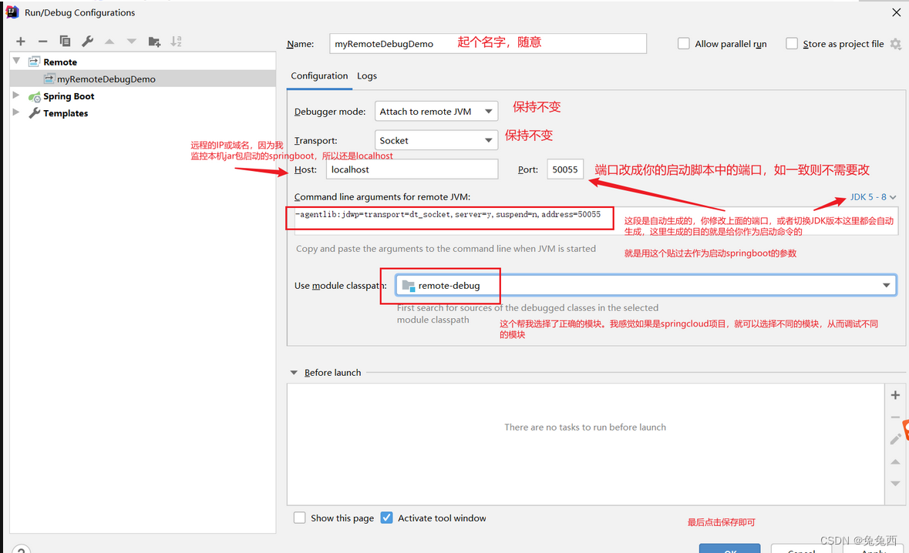Screen dimensions: 909x553
Task: Enable Allow parallel run checkbox
Action: click(684, 43)
